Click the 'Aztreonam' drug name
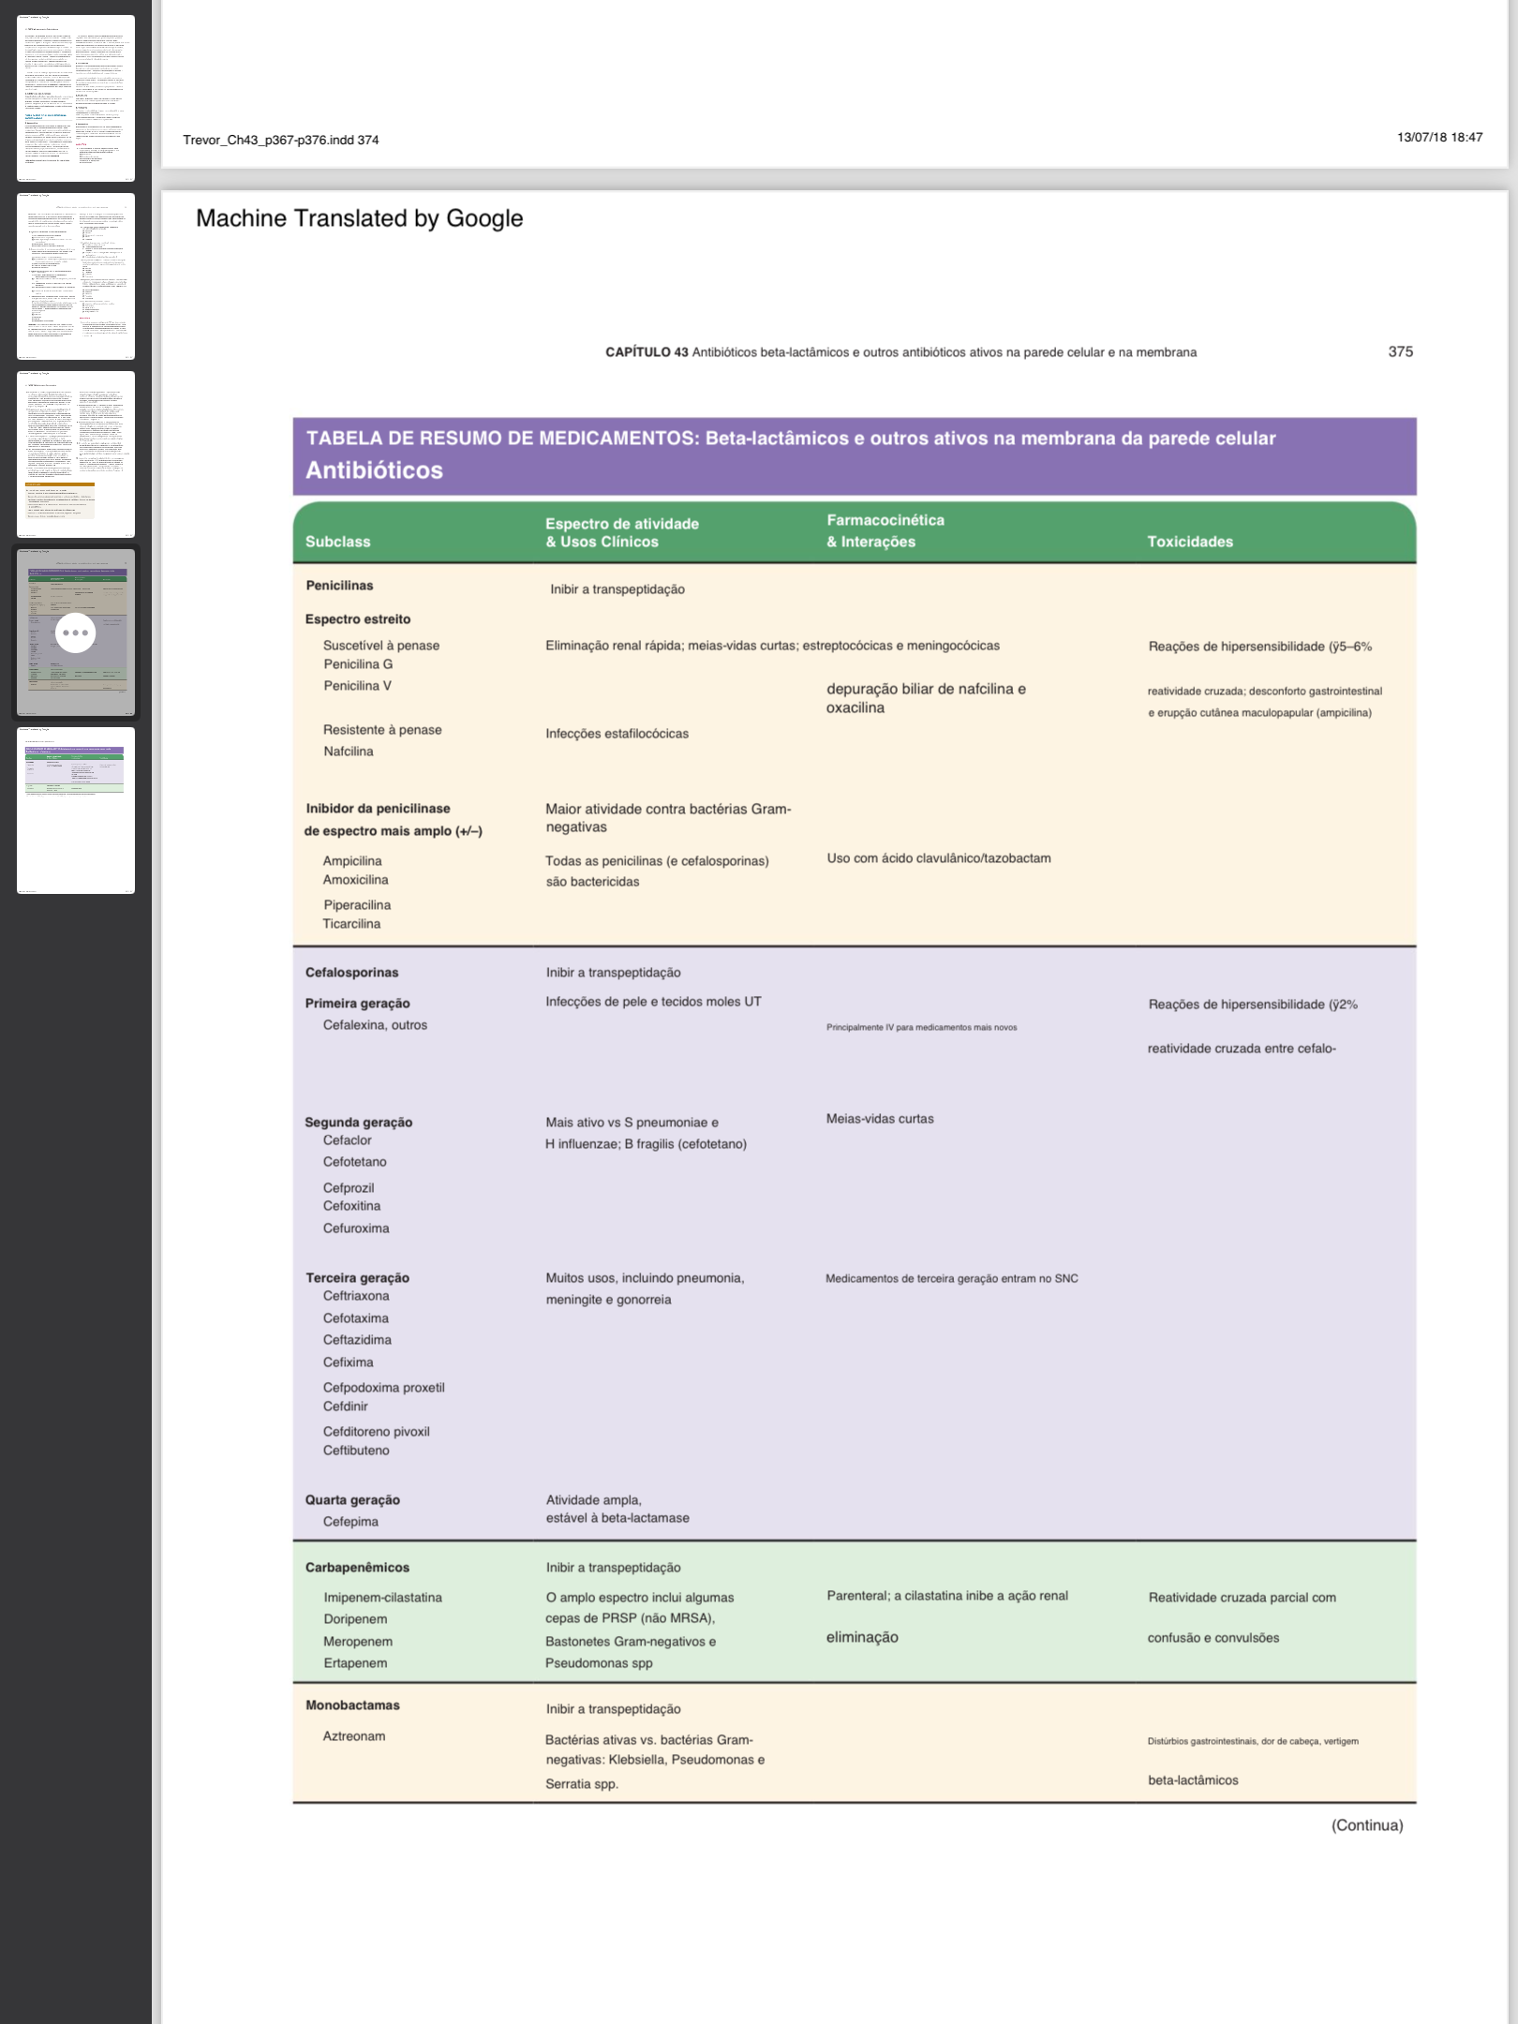This screenshot has width=1518, height=2024. pos(354,1736)
